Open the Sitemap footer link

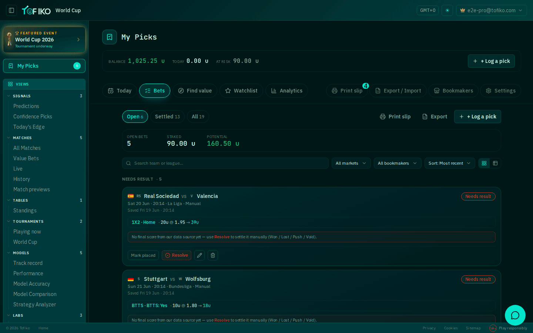(473, 328)
